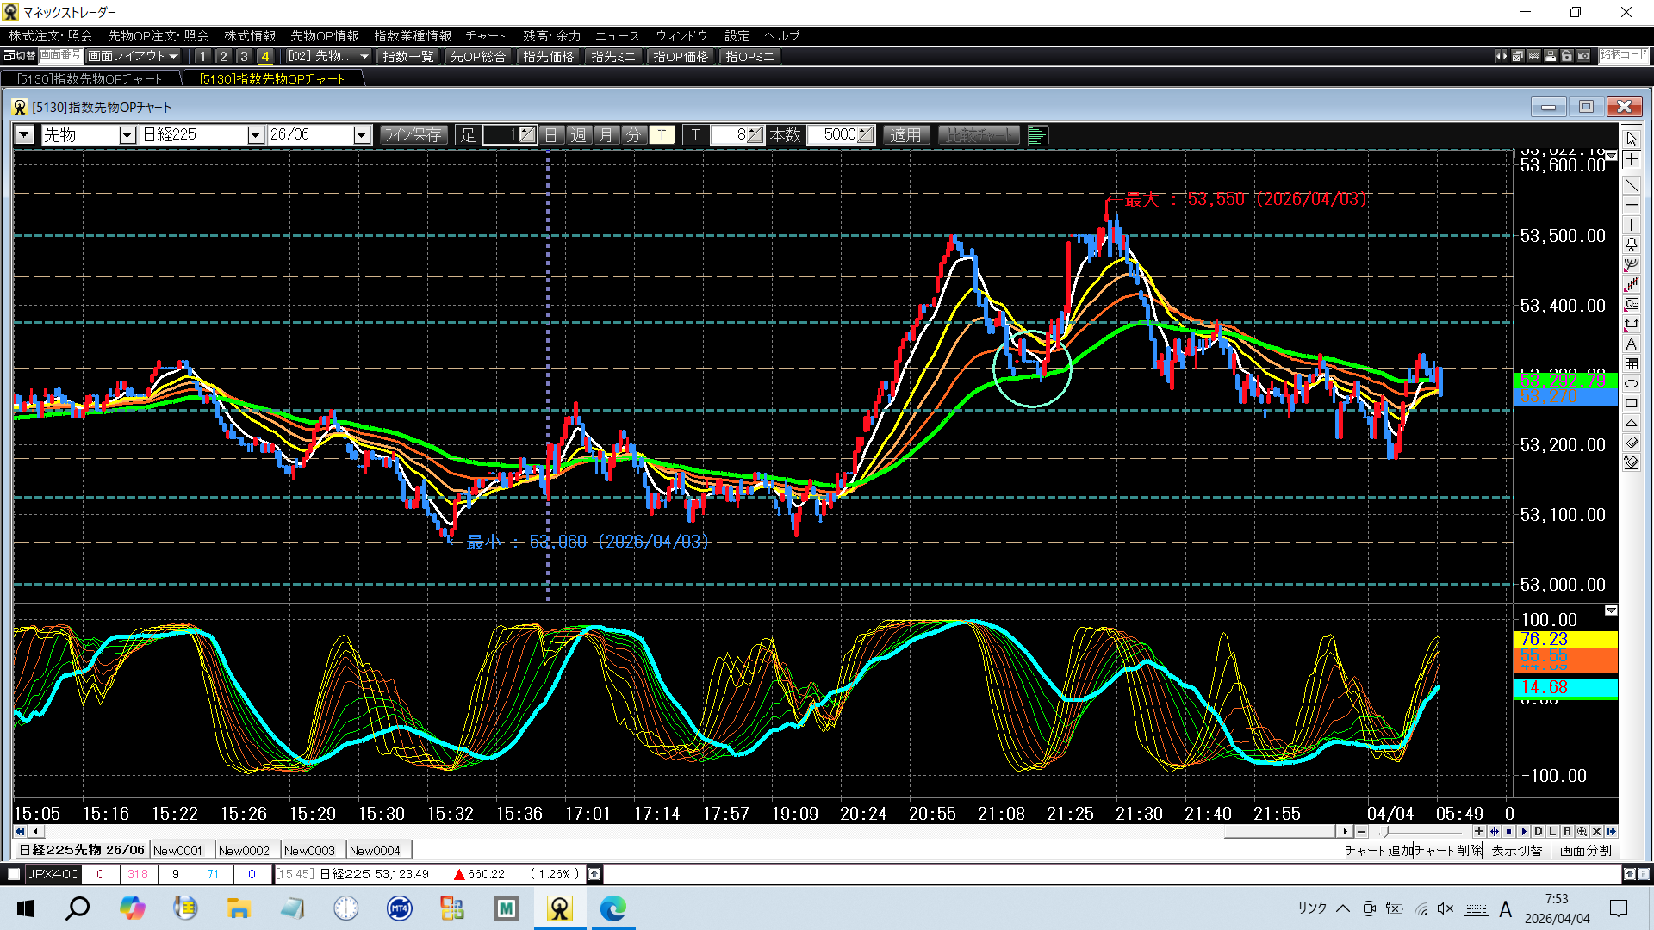Click the ライン保存 button
Screen dimensions: 1654x930
(x=413, y=135)
